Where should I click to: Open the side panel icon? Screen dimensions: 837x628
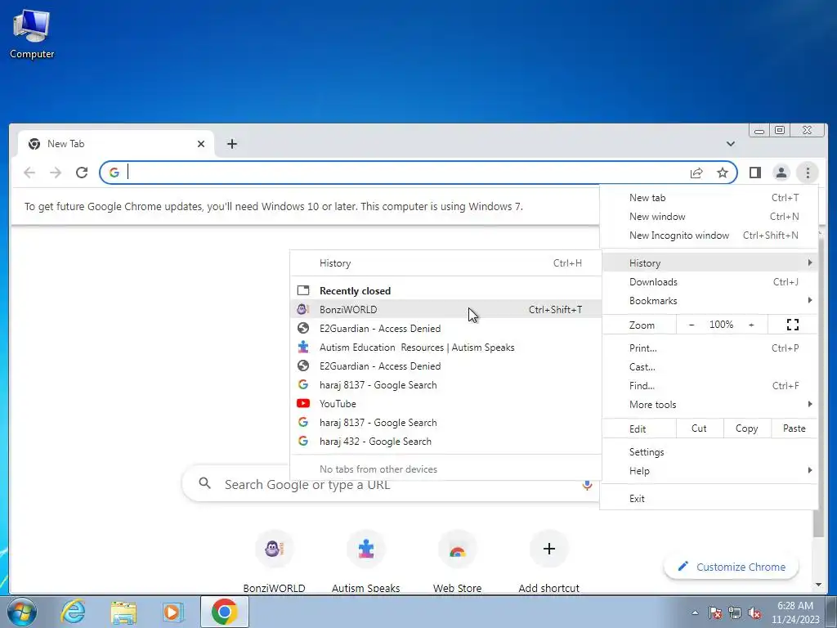(754, 173)
